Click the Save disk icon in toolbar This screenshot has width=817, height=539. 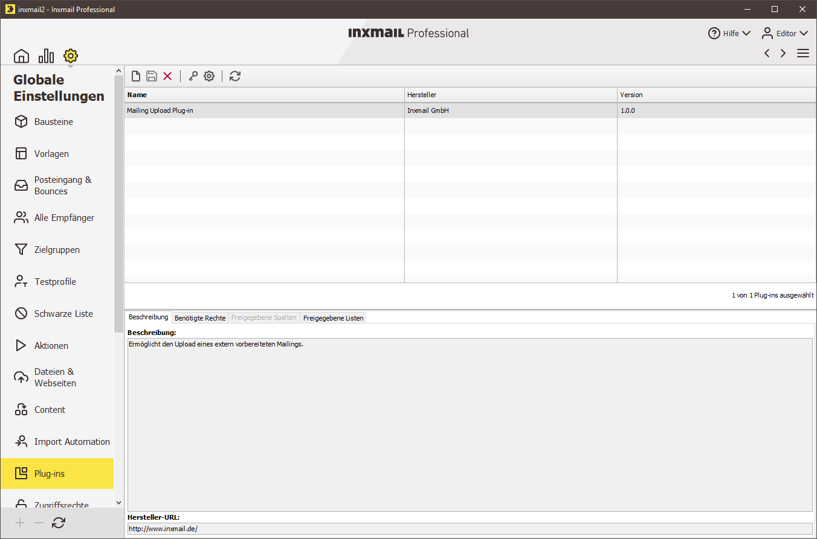[152, 76]
